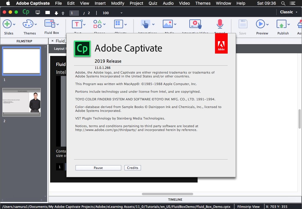Viewport: 302px width, 209px height.
Task: Expand the Text dropdown arrow
Action: 84,24
